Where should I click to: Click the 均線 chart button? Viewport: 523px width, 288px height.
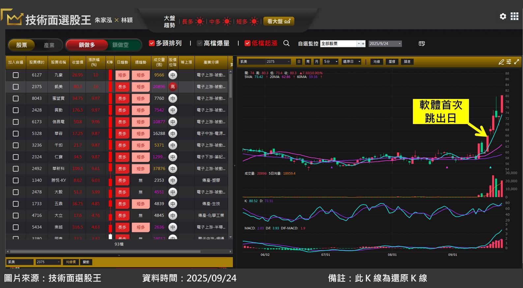[x=377, y=62]
